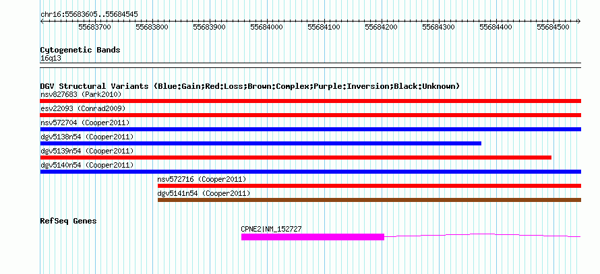The width and height of the screenshot is (600, 274).
Task: Click the red loss bar for esv22093
Action: tap(311, 115)
